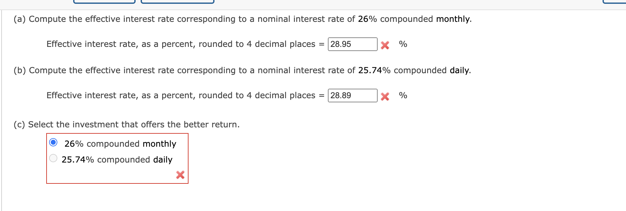Click the incorrect indicator after the daily rate answer
626x211 pixels.
pyautogui.click(x=385, y=96)
